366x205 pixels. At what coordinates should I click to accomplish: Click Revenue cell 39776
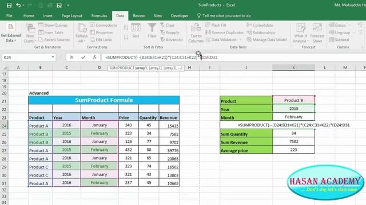pos(169,150)
